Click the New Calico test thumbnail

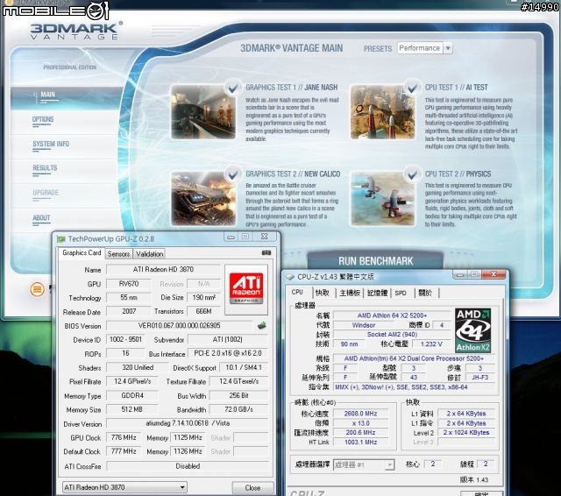[203, 198]
